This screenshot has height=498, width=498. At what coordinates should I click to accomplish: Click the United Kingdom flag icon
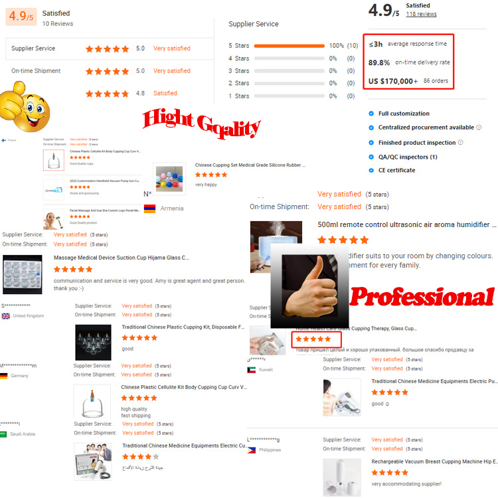6,316
